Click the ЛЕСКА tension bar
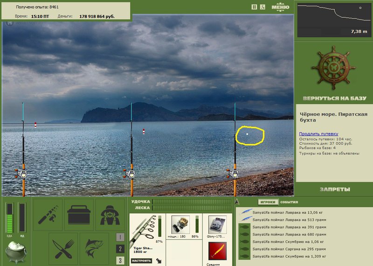Screen dimensions: 373x266 coord(192,208)
